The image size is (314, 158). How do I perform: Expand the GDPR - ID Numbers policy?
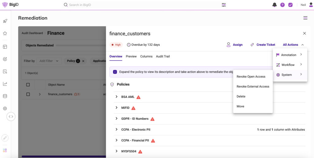pos(117,119)
